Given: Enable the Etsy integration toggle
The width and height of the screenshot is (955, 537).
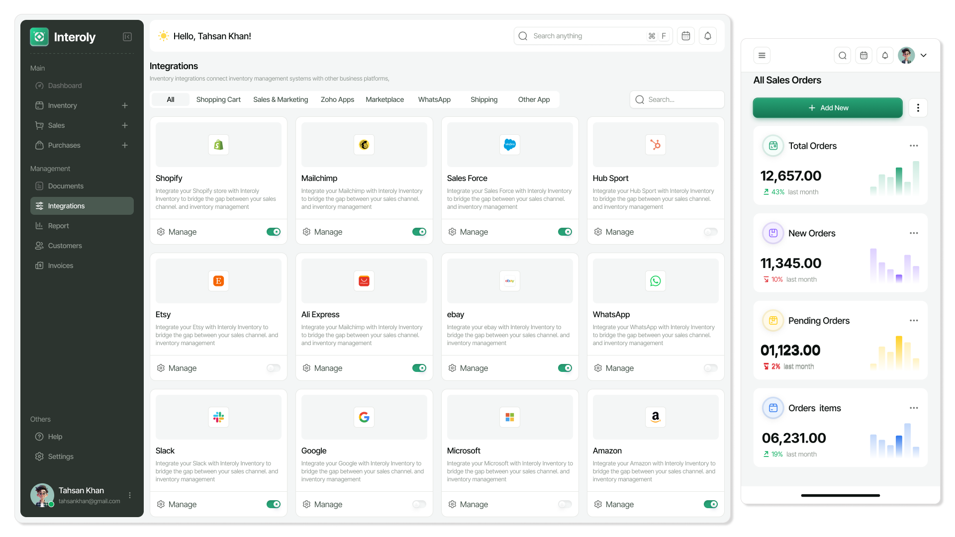Looking at the screenshot, I should point(274,368).
